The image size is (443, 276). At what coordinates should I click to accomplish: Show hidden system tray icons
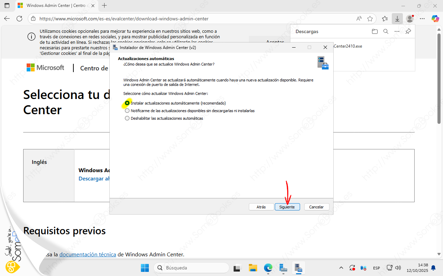[341, 268]
